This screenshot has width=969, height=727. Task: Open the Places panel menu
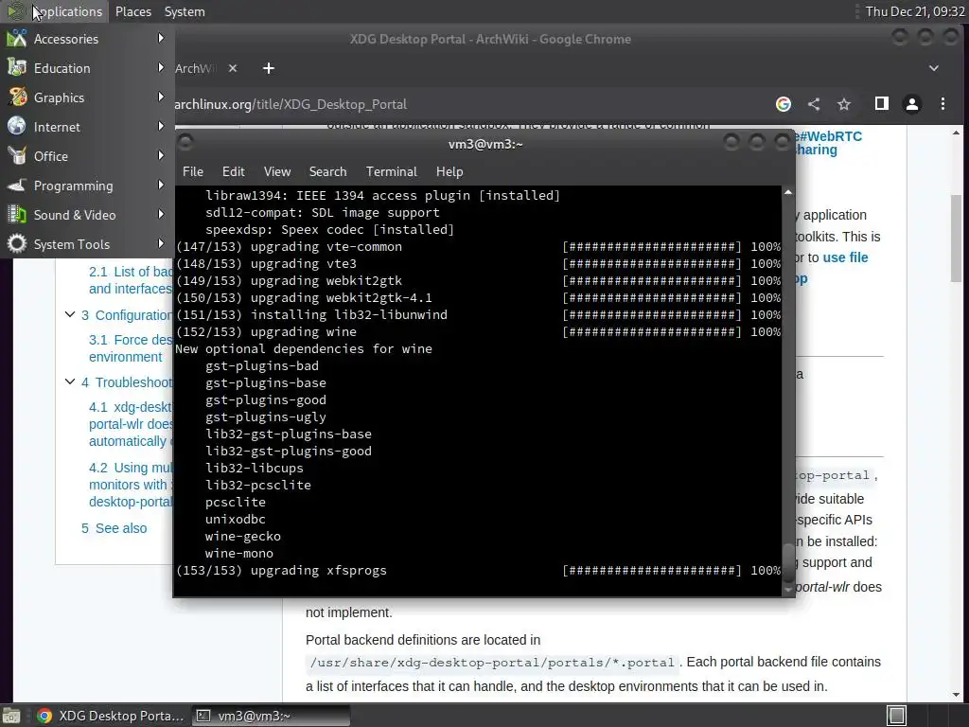(132, 11)
